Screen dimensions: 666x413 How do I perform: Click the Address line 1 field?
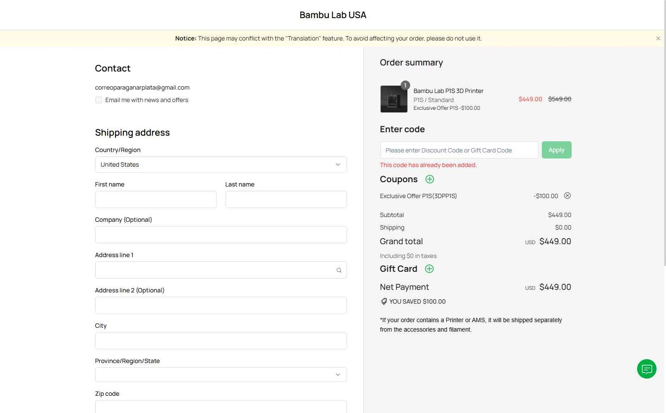click(215, 270)
